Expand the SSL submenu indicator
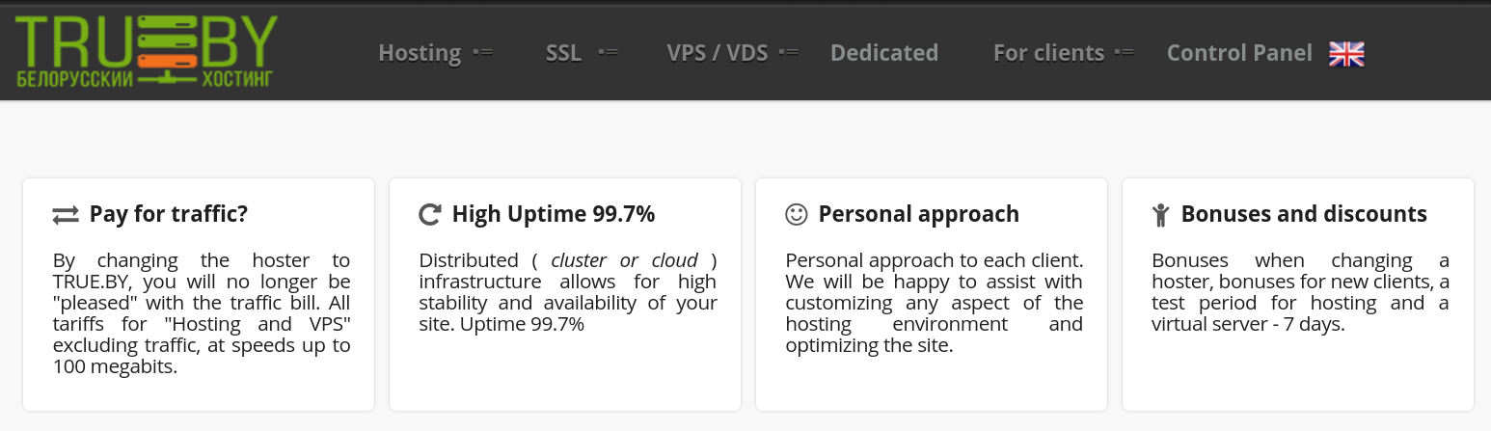 pyautogui.click(x=608, y=53)
